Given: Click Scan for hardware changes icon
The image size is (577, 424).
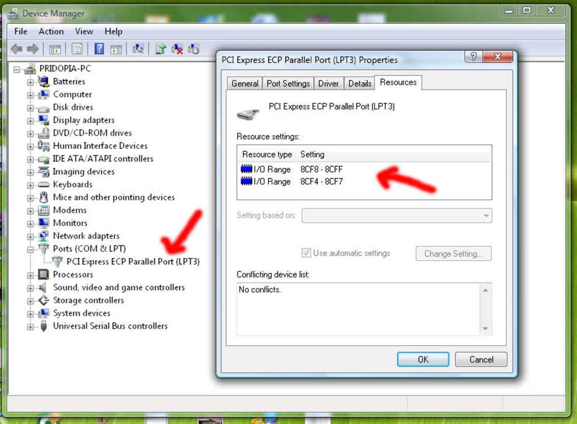Looking at the screenshot, I should pos(138,49).
